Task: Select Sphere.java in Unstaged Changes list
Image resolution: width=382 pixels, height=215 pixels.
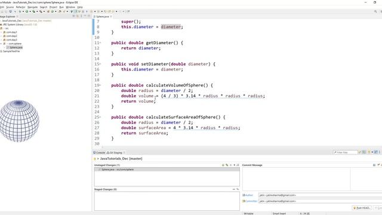Action: (x=167, y=170)
